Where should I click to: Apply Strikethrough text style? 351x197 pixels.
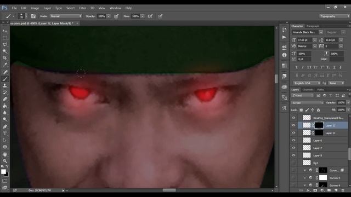click(340, 67)
